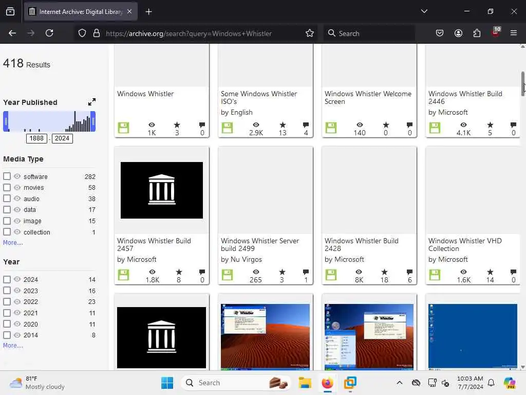This screenshot has width=526, height=395.
Task: Check the software media type filter
Action: [x=7, y=176]
